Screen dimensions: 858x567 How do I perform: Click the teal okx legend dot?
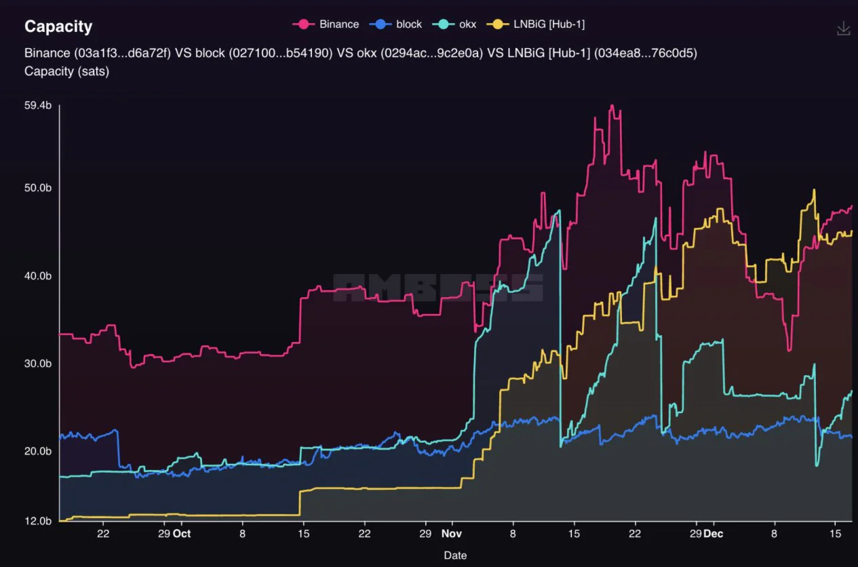(442, 24)
